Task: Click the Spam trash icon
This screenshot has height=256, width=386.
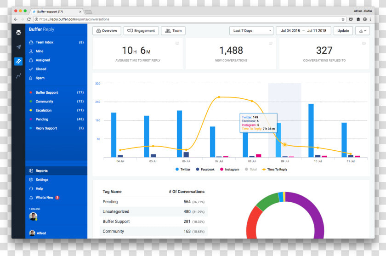Action: coord(31,78)
